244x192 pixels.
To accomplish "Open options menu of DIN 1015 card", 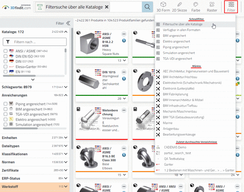I will [124, 72].
